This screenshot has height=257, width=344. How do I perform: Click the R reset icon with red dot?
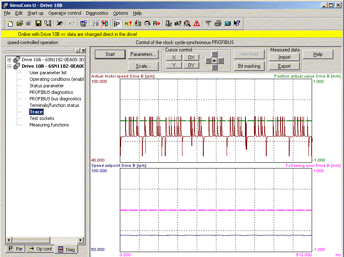[156, 23]
